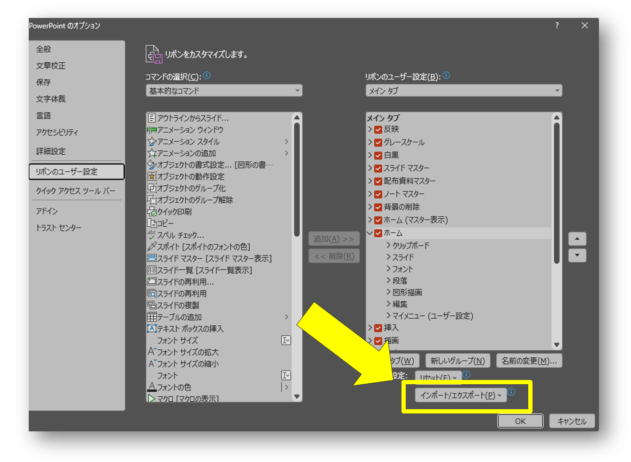Select the 保存 category
The height and width of the screenshot is (462, 631).
(x=43, y=82)
